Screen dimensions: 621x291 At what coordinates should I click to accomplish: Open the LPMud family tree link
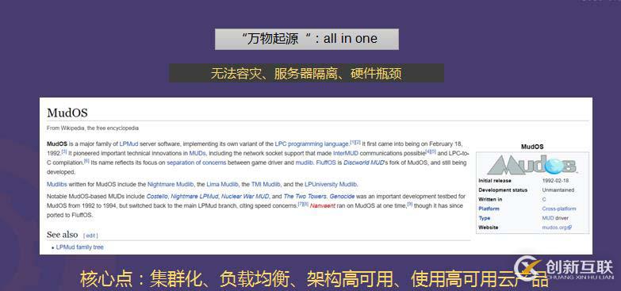point(79,247)
